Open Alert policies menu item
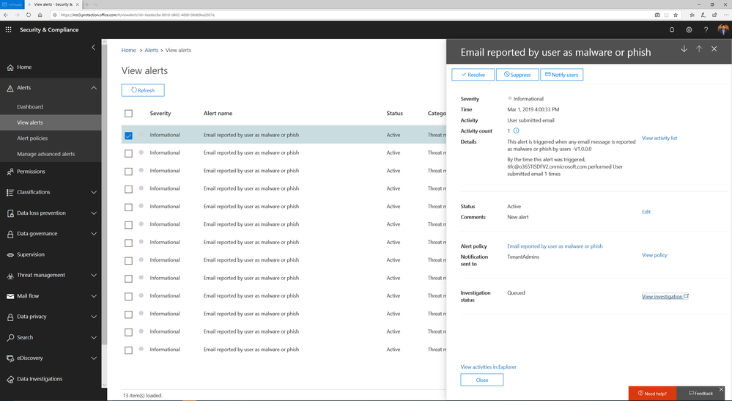732x401 pixels. coord(32,138)
